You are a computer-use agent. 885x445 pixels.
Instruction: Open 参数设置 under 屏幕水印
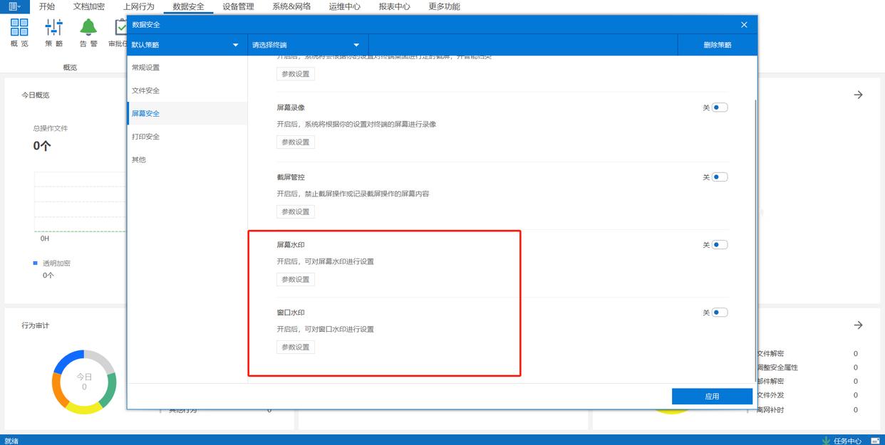(296, 280)
